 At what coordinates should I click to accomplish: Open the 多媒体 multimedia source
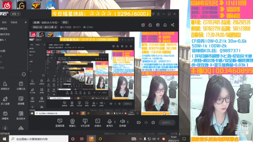[98, 123]
